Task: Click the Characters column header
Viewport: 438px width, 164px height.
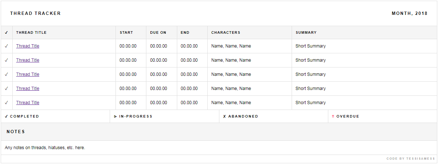Action: click(226, 33)
